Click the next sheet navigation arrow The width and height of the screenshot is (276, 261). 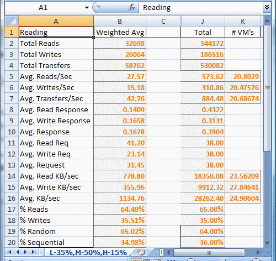[25, 252]
